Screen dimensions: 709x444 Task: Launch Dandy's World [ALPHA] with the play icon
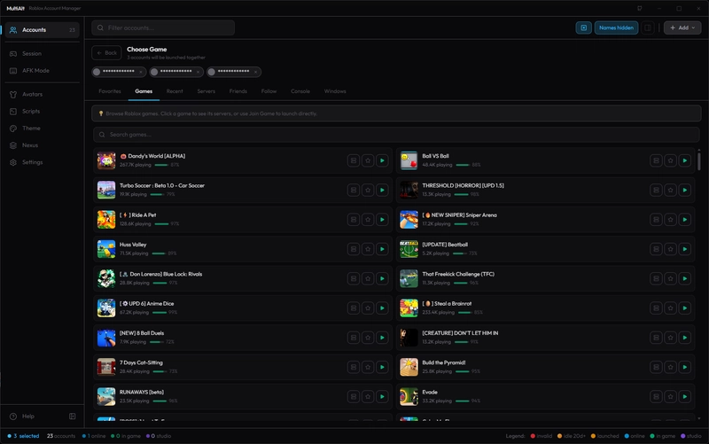(382, 160)
